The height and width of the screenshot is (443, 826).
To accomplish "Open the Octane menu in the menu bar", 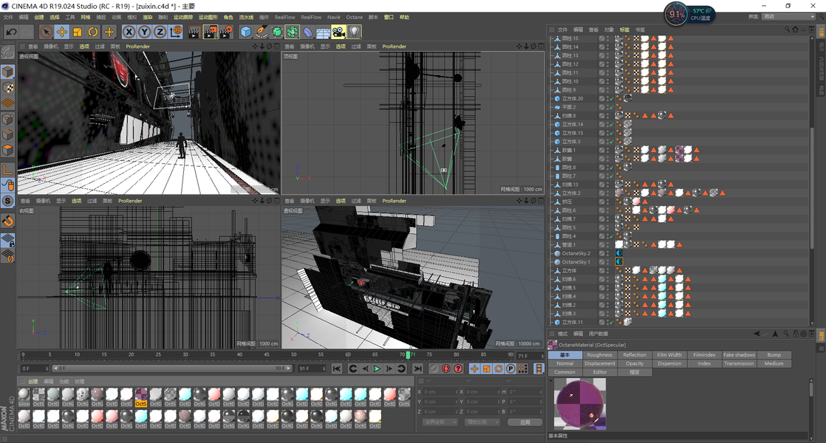I will coord(355,17).
